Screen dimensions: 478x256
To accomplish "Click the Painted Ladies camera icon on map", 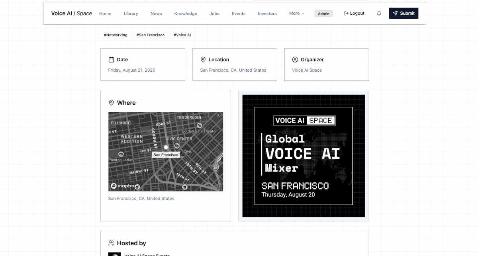I will [121, 154].
